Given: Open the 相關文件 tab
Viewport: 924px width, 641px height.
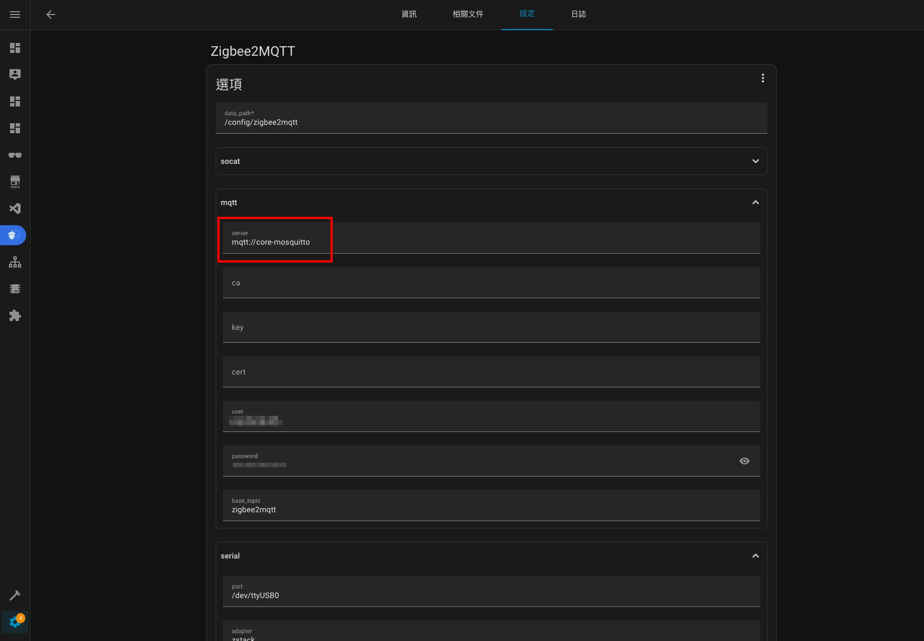Looking at the screenshot, I should (468, 14).
